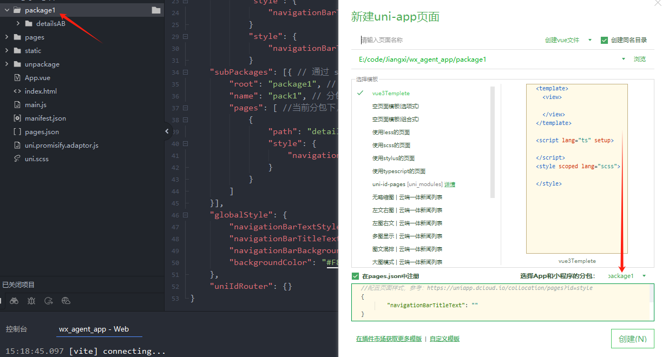Select 空页面模板(选项式) template
Viewport: 662px width, 357px height.
pos(395,107)
